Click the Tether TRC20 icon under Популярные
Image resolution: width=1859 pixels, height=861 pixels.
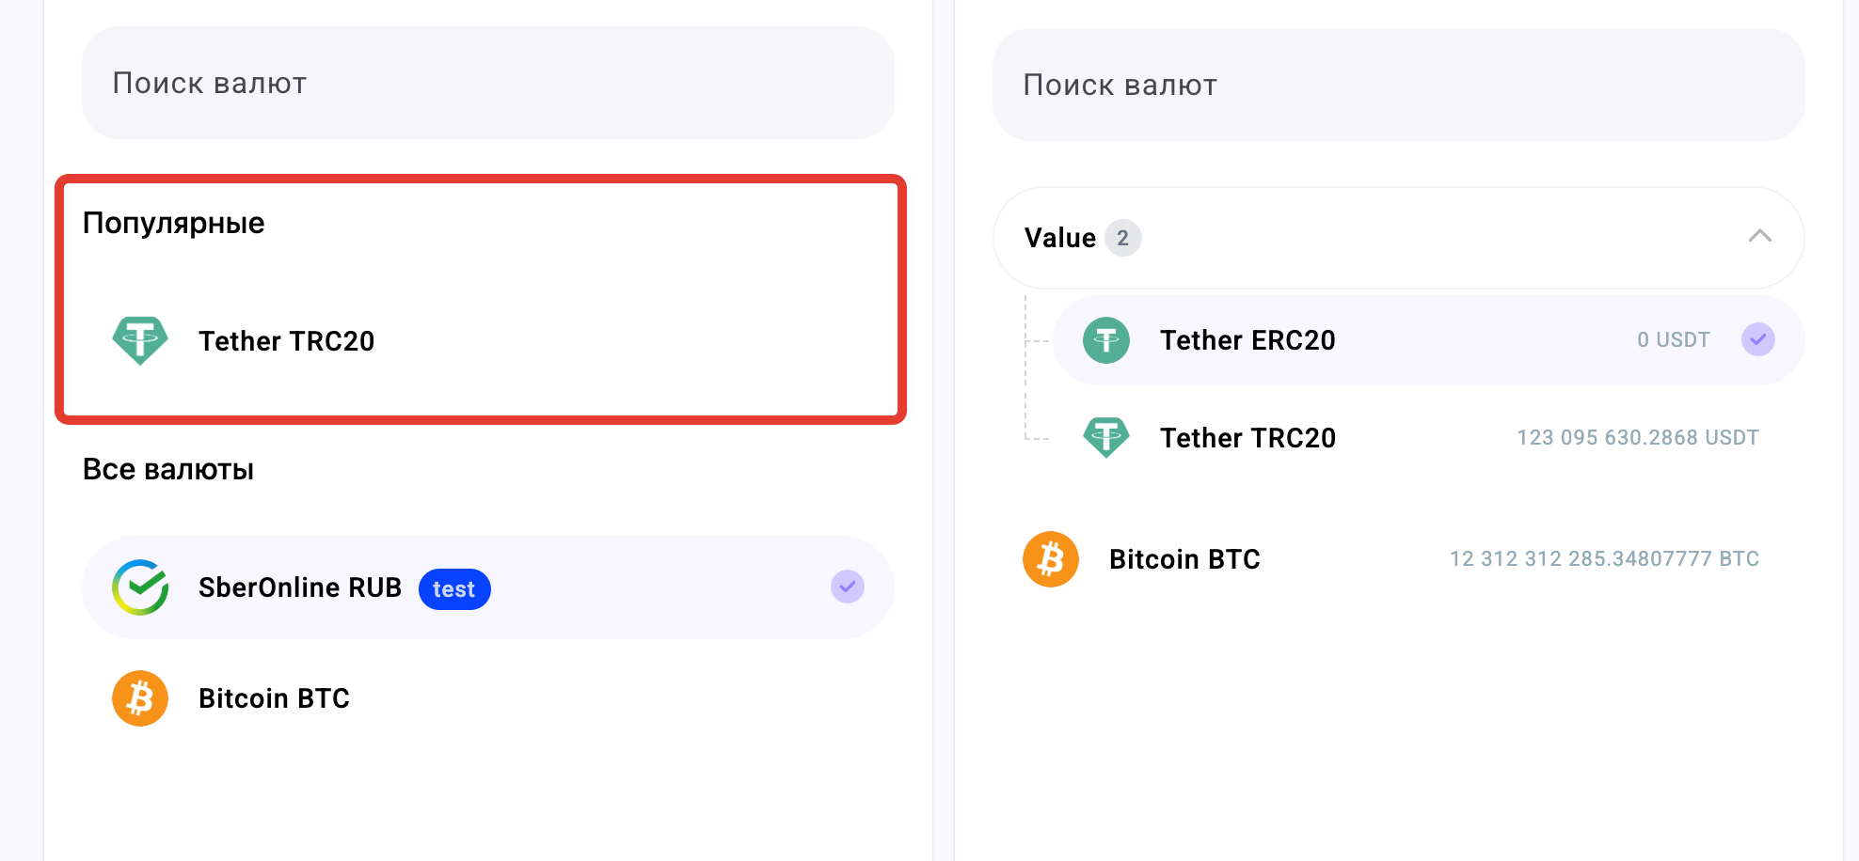coord(140,340)
